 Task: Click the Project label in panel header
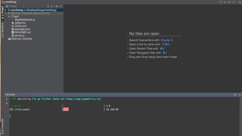coord(13,6)
